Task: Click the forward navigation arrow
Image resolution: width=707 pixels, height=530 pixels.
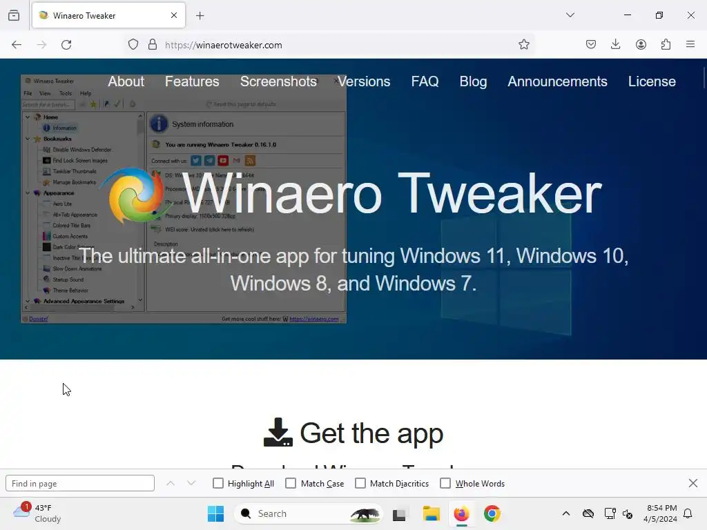Action: coord(41,45)
